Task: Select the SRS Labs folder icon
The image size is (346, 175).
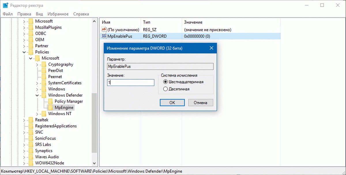Action: coord(31,145)
